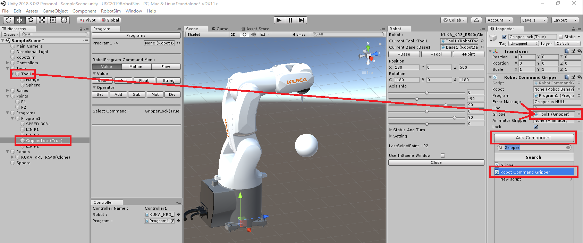
Task: Switch to the Flow command tab
Action: [x=166, y=67]
